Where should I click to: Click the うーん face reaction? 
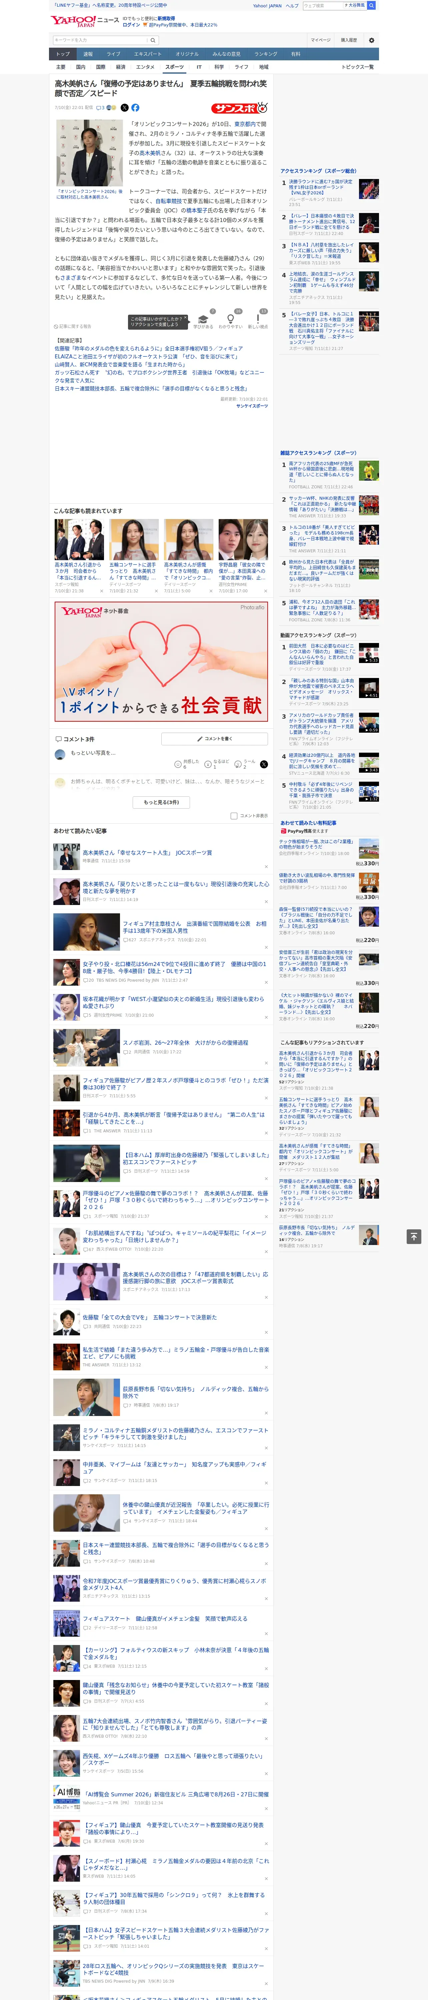(238, 764)
